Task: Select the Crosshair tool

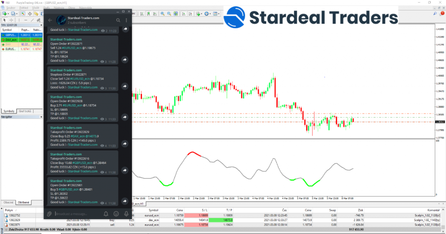Action: click(11, 20)
